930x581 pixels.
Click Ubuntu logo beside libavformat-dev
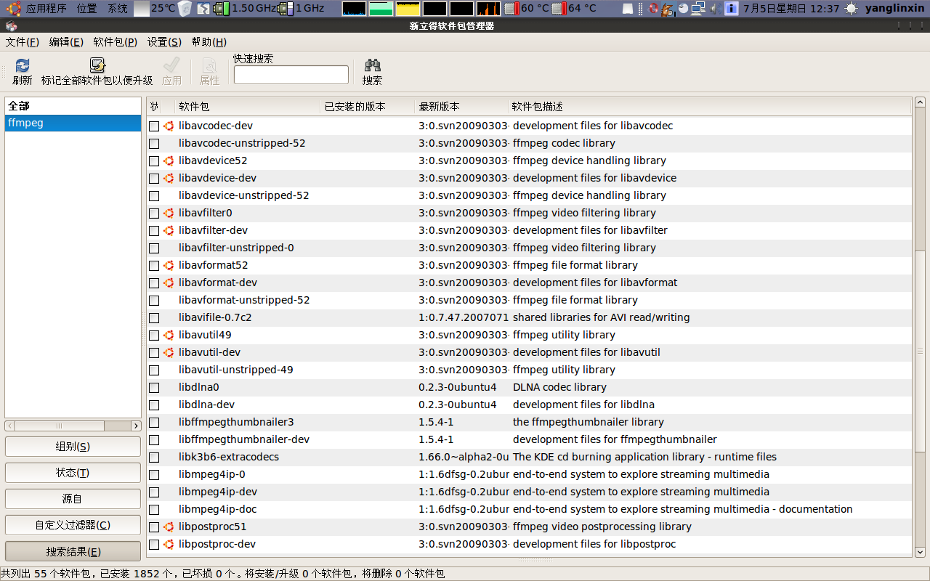tap(169, 283)
